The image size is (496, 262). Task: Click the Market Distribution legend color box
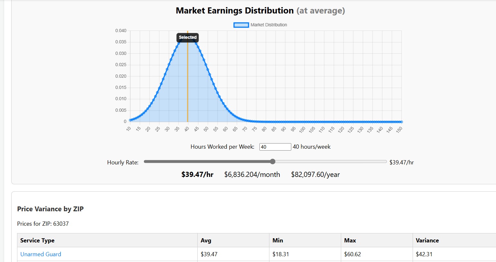pos(241,25)
